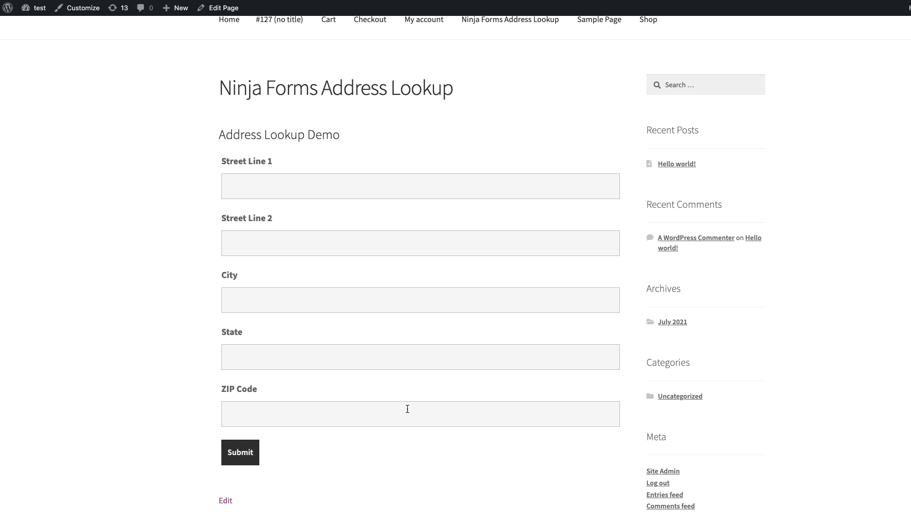Image resolution: width=911 pixels, height=512 pixels.
Task: Click the search magnifier icon in sidebar
Action: pos(658,85)
